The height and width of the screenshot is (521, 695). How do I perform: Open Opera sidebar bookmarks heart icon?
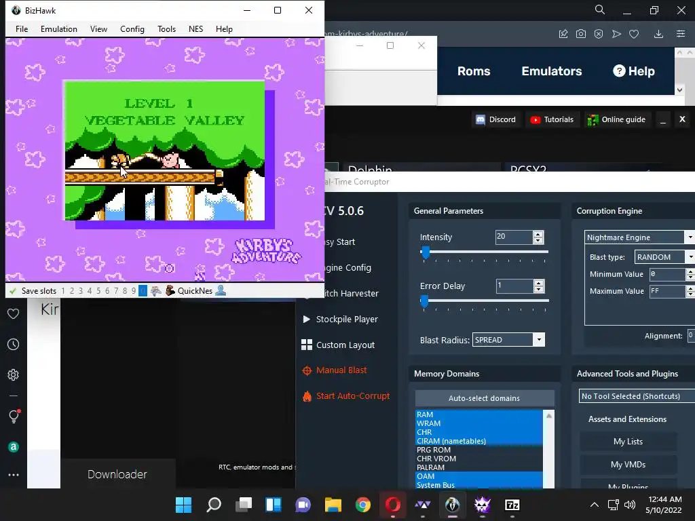(x=14, y=313)
